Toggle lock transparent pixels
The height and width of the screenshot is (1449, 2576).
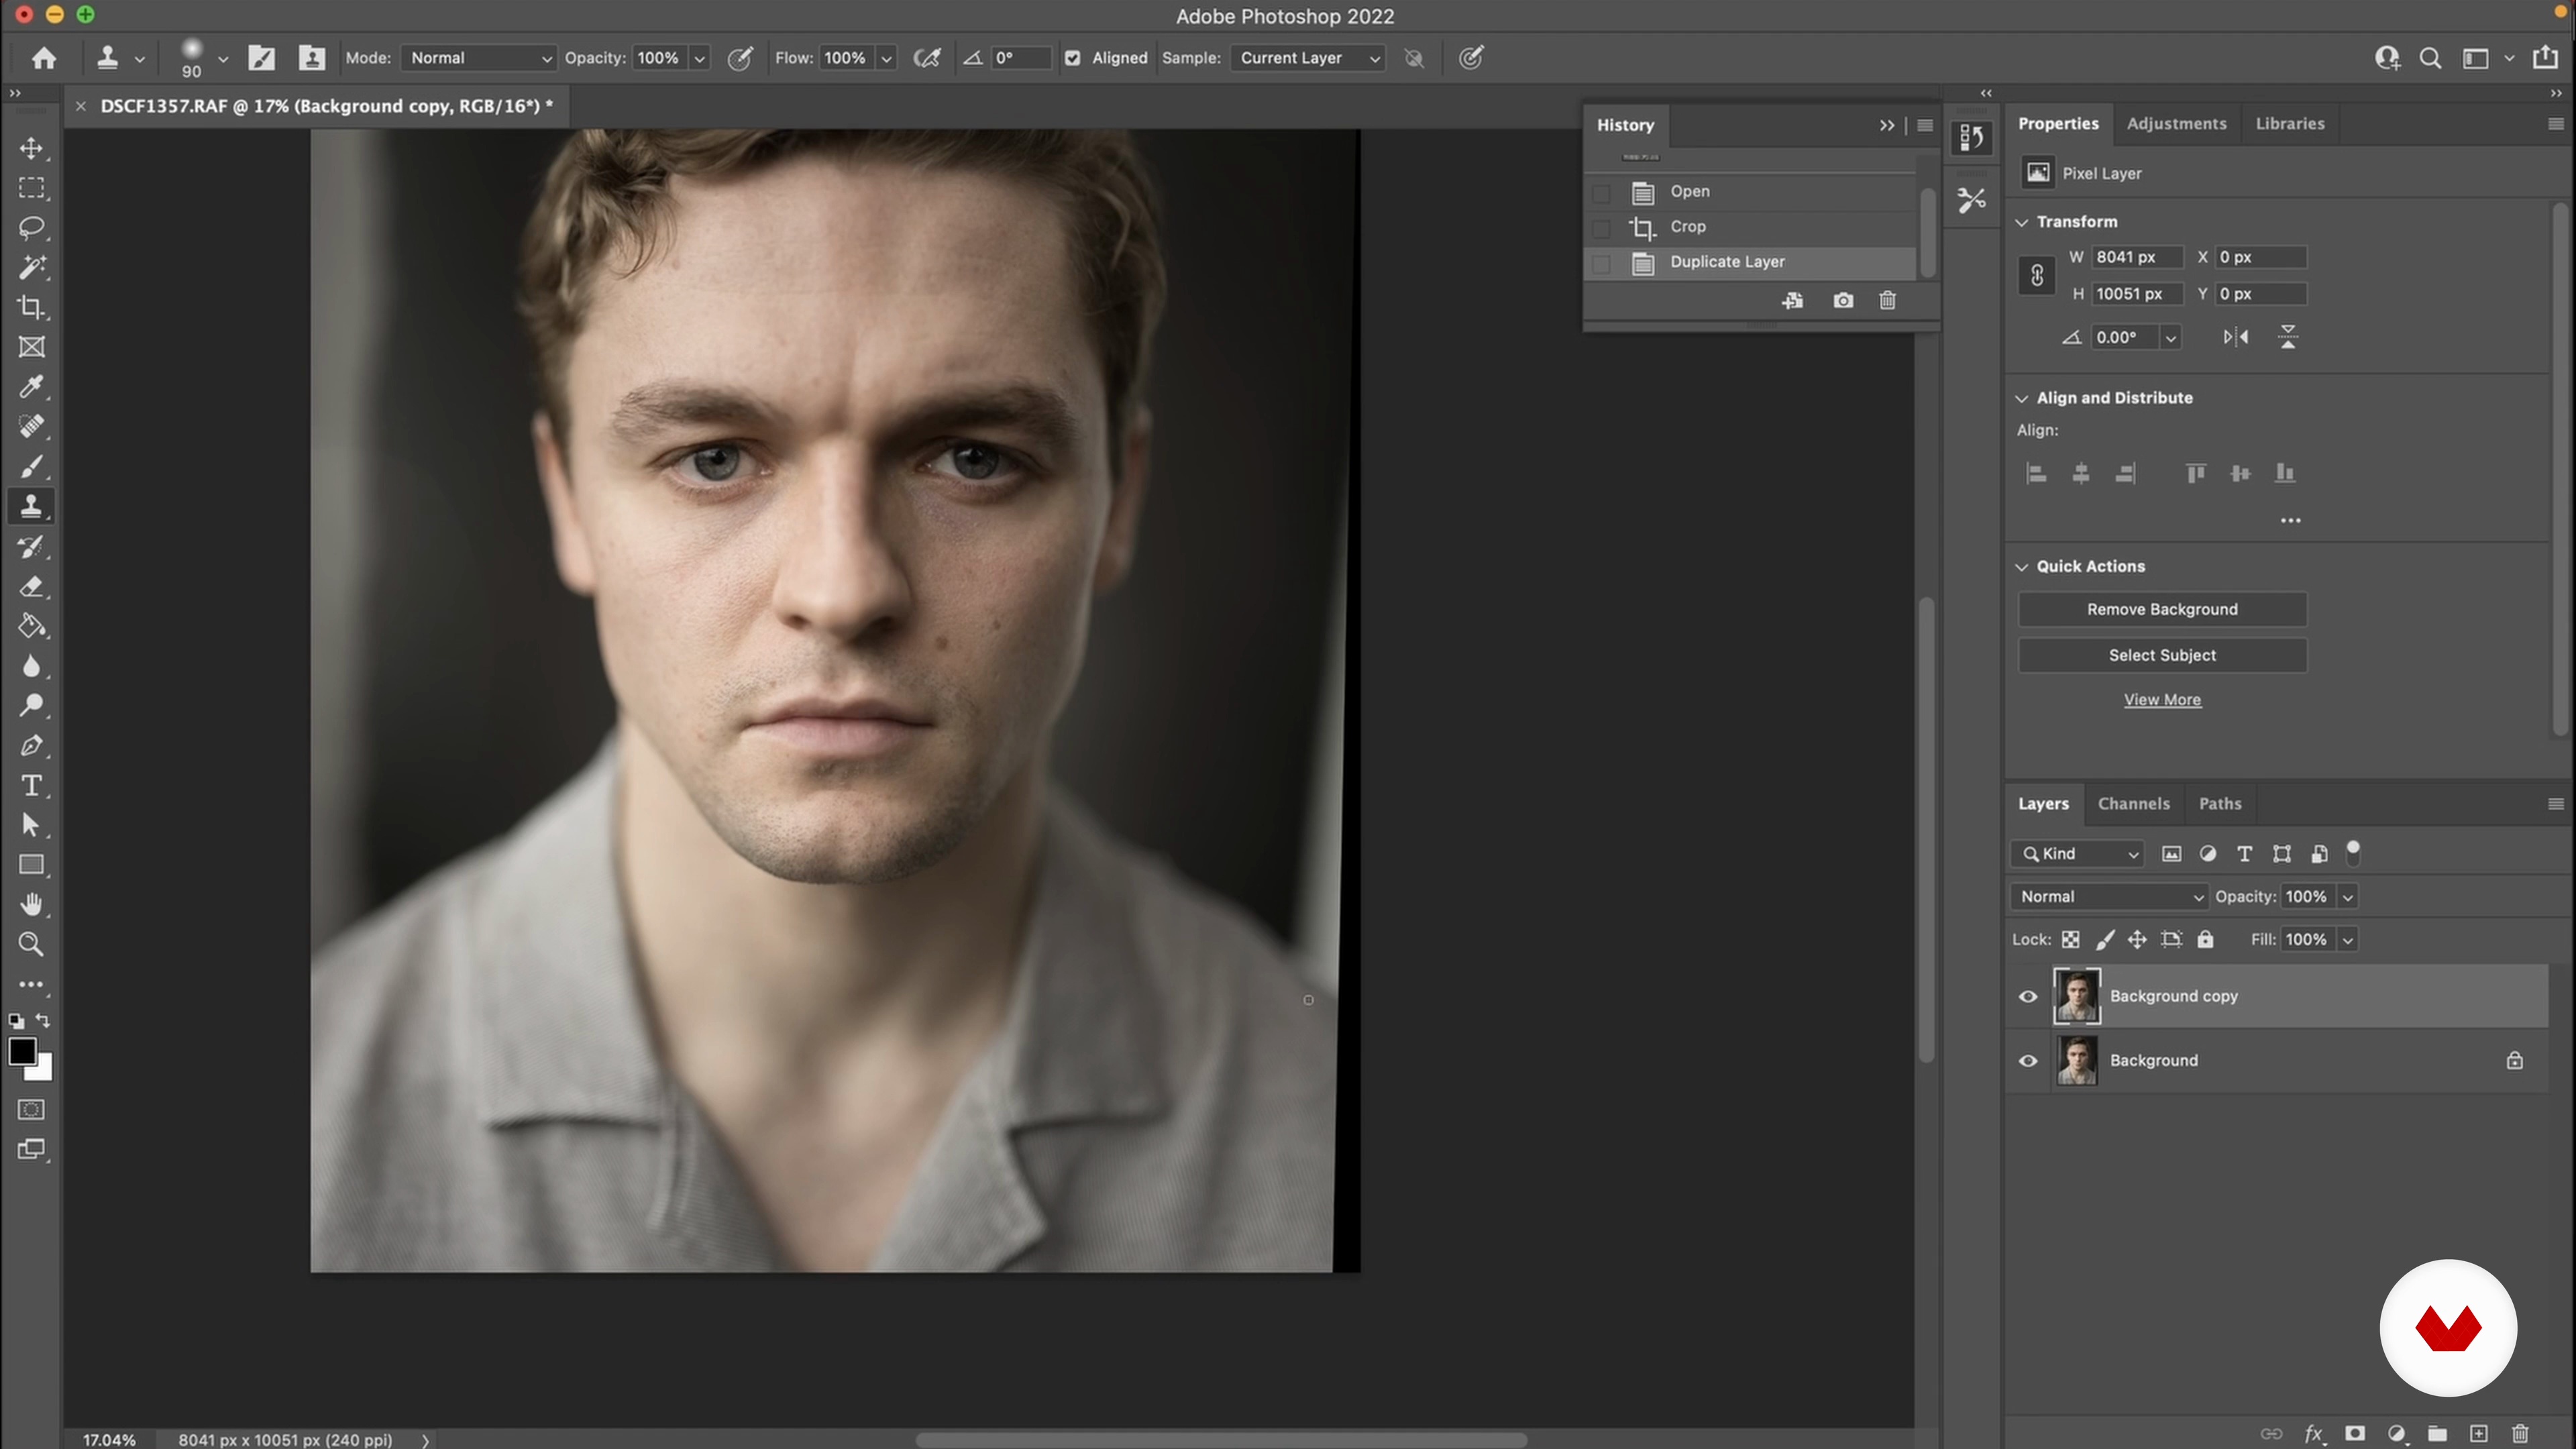click(2070, 939)
